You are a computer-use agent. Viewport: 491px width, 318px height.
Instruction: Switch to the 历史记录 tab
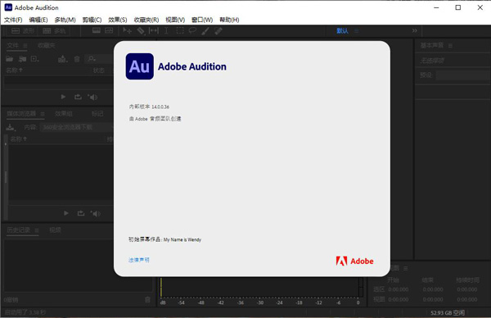click(x=19, y=229)
